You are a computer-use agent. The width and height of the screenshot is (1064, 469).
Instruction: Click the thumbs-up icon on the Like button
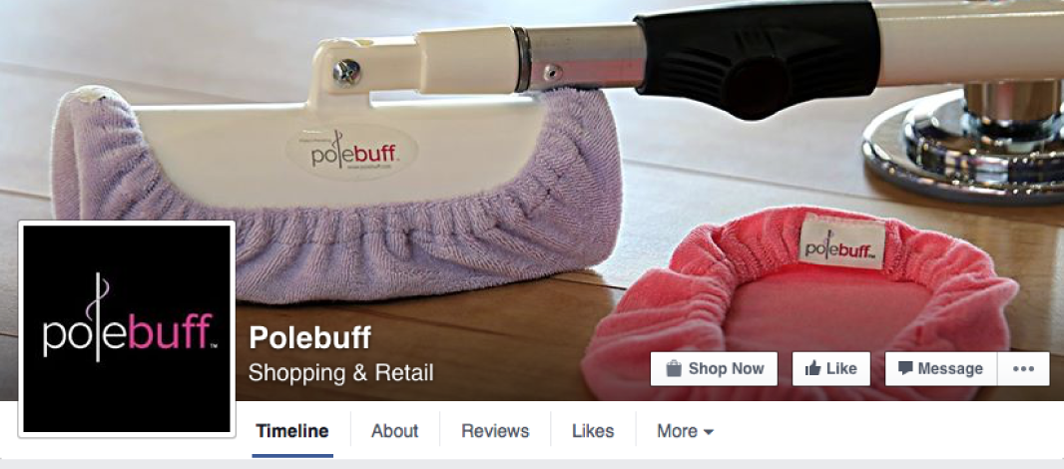[x=812, y=368]
